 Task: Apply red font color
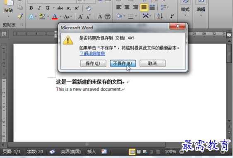click(55, 17)
